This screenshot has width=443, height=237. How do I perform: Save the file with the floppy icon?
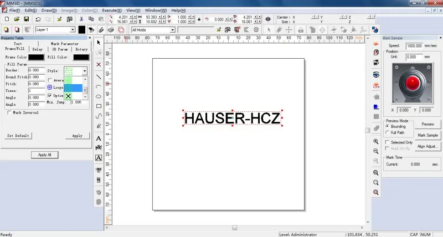[26, 19]
